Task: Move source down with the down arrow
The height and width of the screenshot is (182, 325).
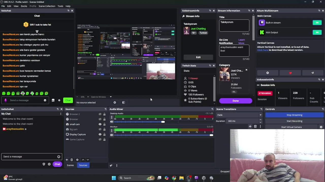Action: (88, 160)
